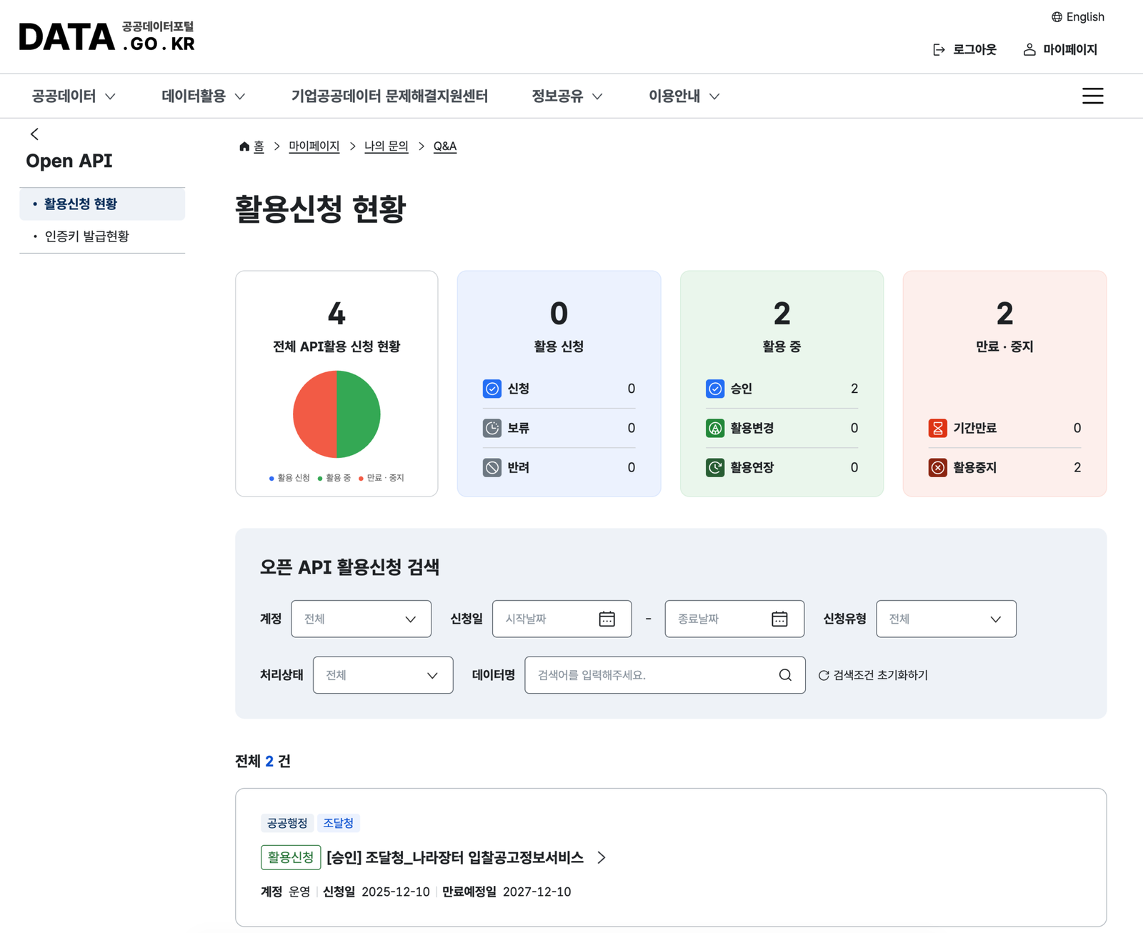Click the 시작날짜 date input field
1143x933 pixels.
561,619
